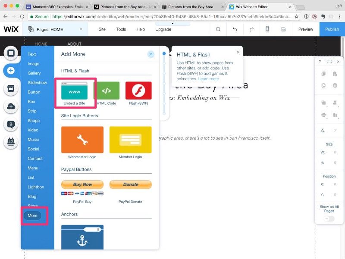Switch to mobile editor icon
Viewport: 345px width, 259px height.
(267, 29)
